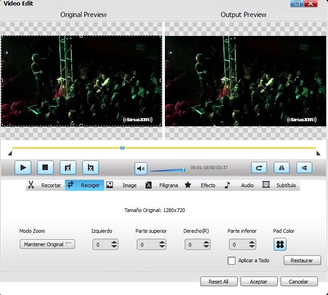Click the Restaurar button
Image resolution: width=328 pixels, height=295 pixels.
tap(302, 260)
